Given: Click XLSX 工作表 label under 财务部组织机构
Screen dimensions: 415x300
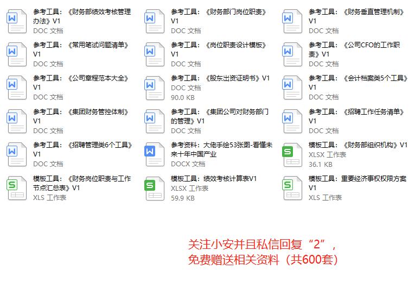Looking at the screenshot, I should pyautogui.click(x=328, y=155).
